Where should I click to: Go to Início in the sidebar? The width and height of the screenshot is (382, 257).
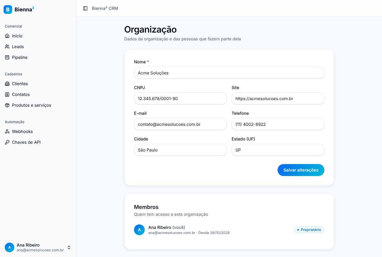[x=38, y=36]
